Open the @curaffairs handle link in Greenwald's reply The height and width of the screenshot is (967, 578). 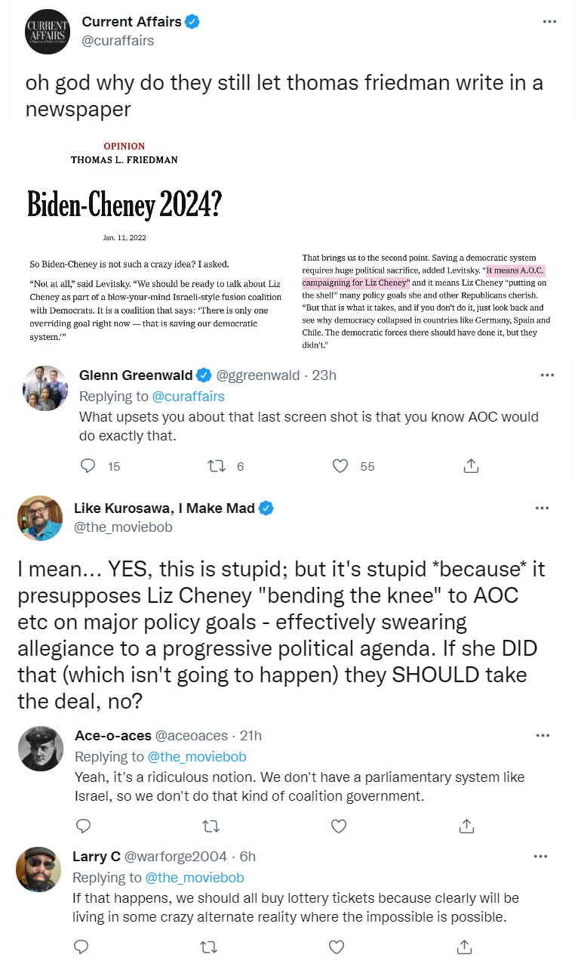point(189,396)
